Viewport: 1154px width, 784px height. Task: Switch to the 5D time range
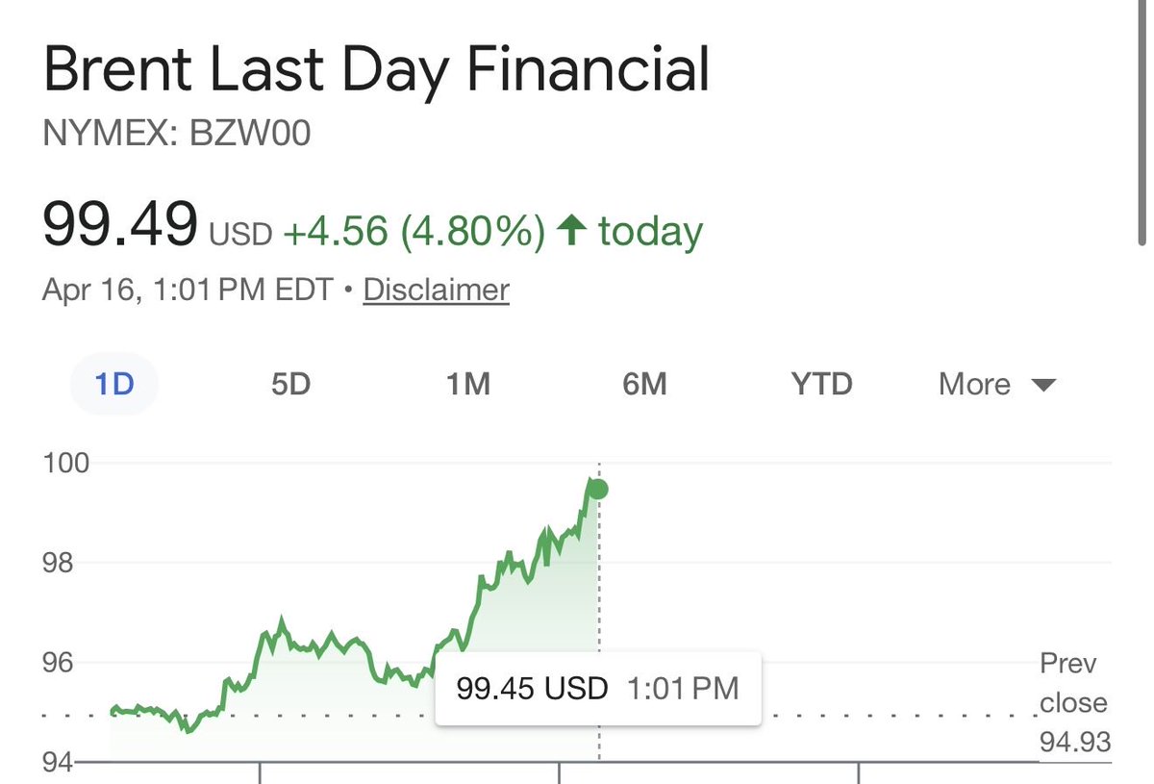click(290, 385)
